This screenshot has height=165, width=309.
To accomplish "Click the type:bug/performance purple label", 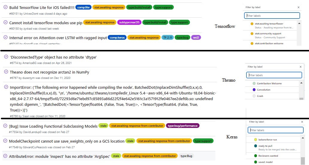I will pos(183,126).
